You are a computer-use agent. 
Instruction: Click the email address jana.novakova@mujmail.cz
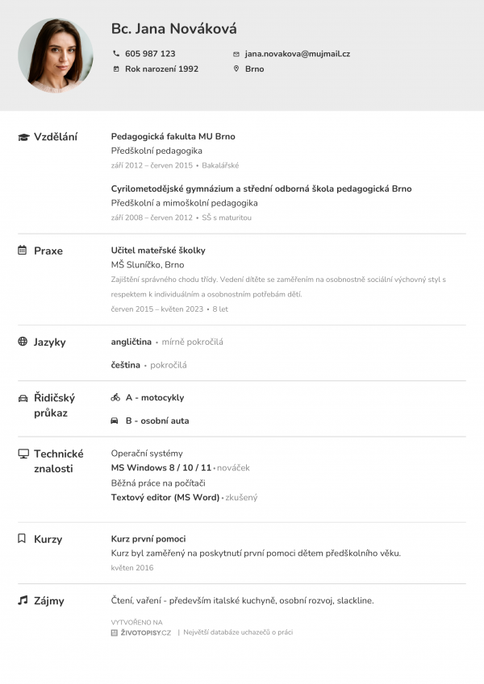298,54
